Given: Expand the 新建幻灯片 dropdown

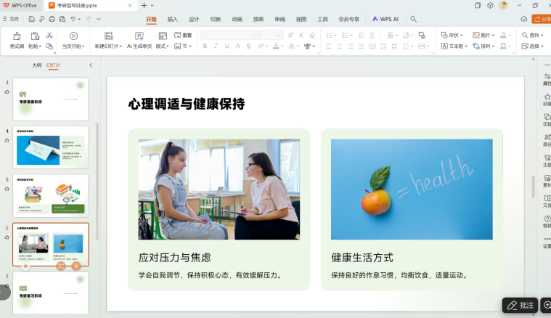Looking at the screenshot, I should pos(109,46).
